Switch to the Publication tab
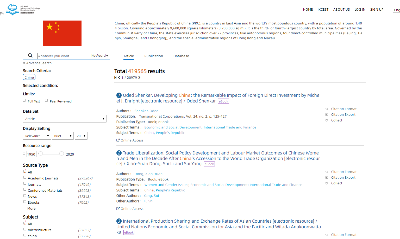 [x=154, y=56]
